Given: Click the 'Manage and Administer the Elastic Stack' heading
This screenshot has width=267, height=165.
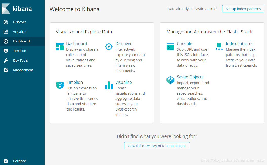Looking at the screenshot, I should coord(209,32).
